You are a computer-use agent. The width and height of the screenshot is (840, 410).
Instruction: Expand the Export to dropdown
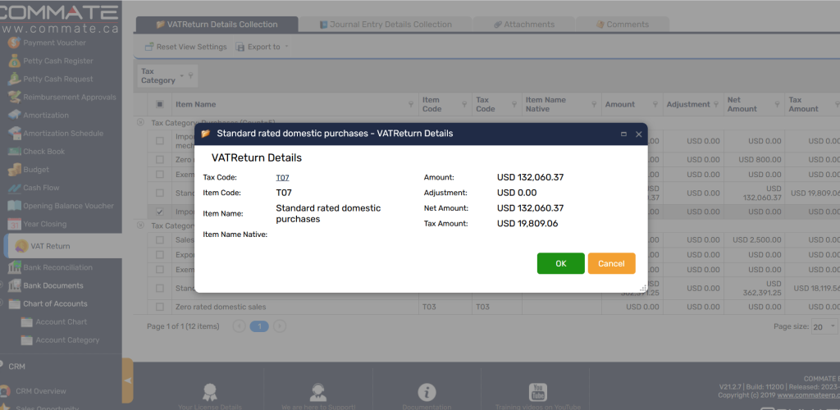262,47
